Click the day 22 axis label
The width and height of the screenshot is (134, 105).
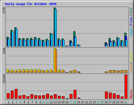pos(90,102)
